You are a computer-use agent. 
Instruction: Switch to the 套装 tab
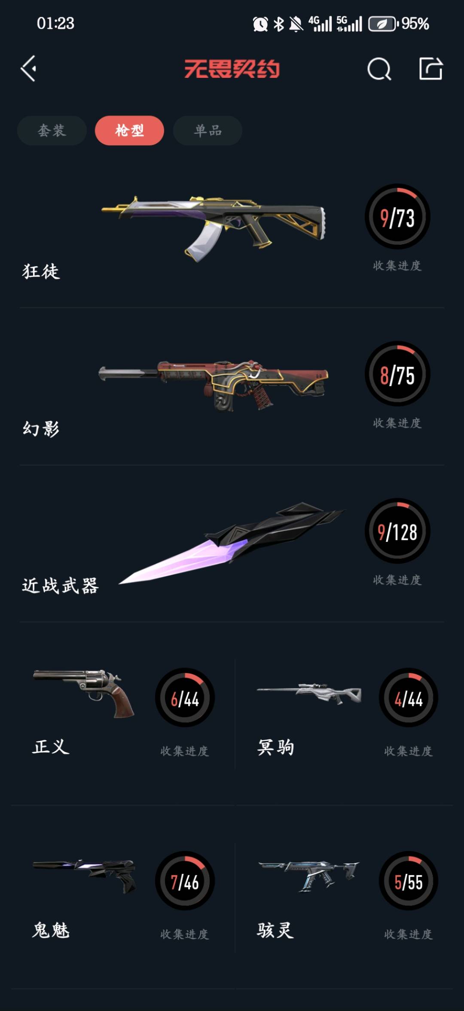coord(52,130)
